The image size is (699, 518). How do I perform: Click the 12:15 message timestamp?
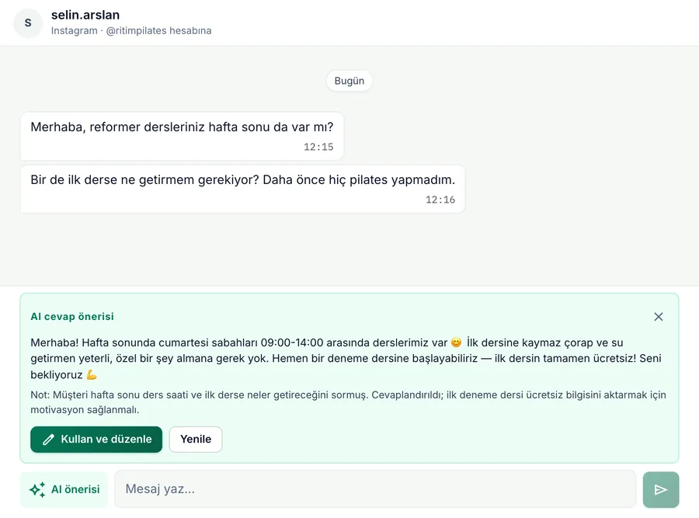[x=318, y=147]
